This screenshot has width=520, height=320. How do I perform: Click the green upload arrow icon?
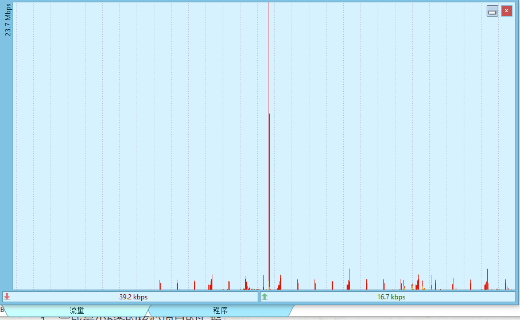click(x=265, y=296)
